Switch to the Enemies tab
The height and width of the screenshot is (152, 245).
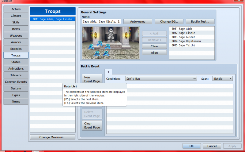click(x=16, y=49)
